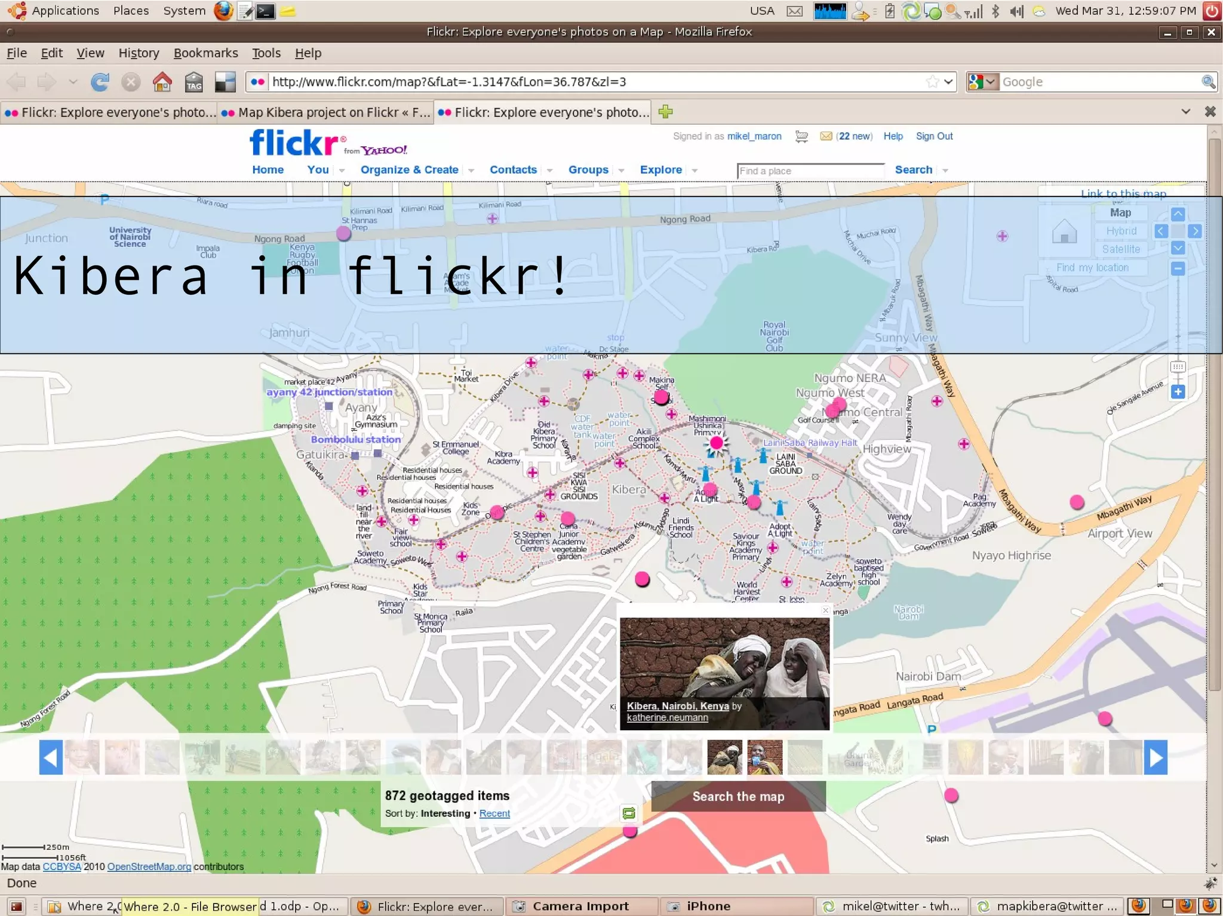The image size is (1223, 916).
Task: Switch to the Map Kibera project tab
Action: [325, 112]
